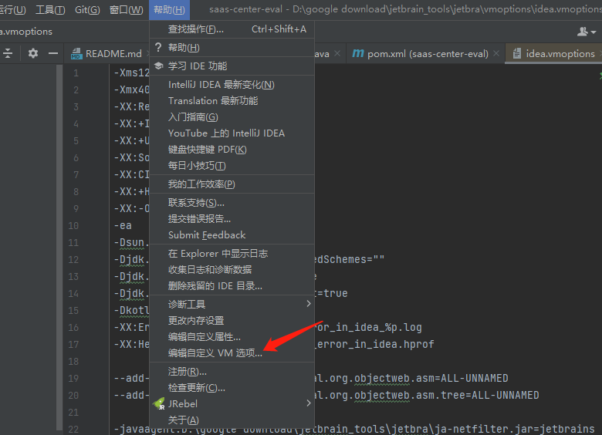The image size is (602, 435).
Task: Click the idea.vmoptions tab file icon
Action: point(517,53)
